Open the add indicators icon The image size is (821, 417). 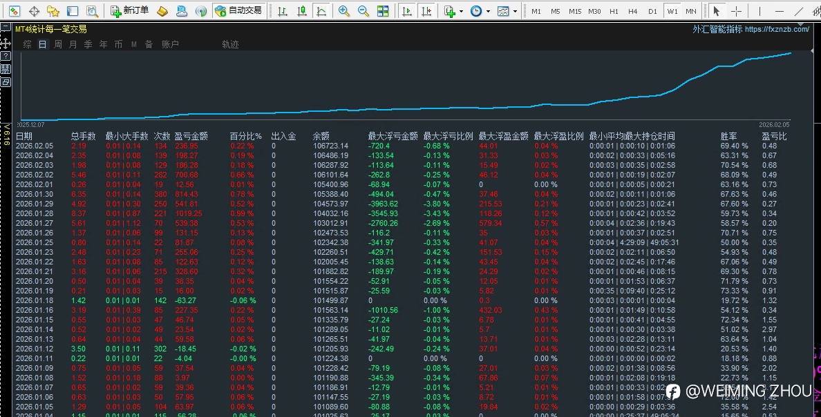(x=450, y=10)
